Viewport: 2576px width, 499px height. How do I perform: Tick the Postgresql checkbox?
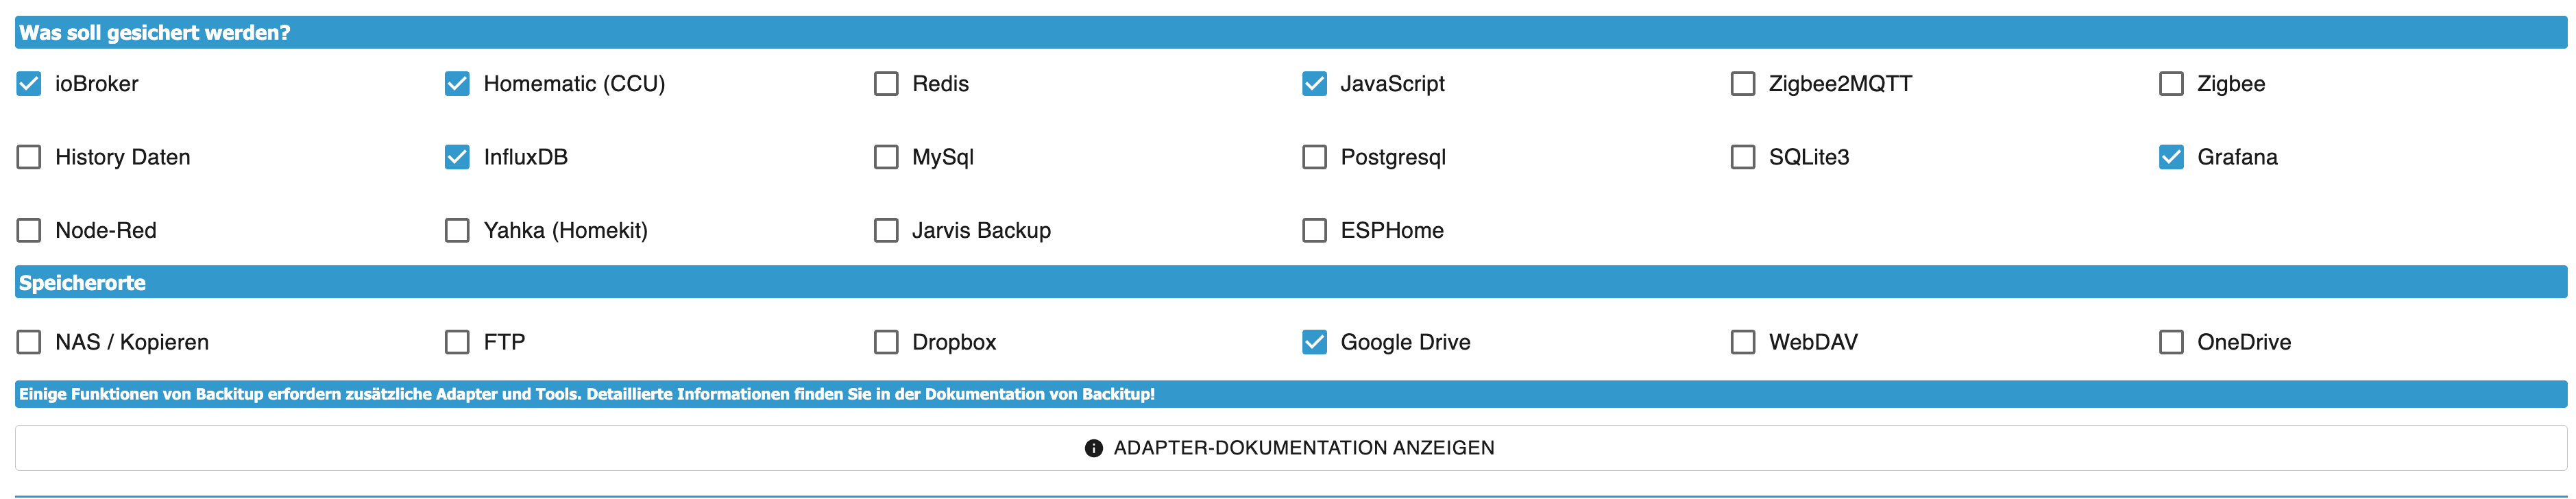[1314, 157]
